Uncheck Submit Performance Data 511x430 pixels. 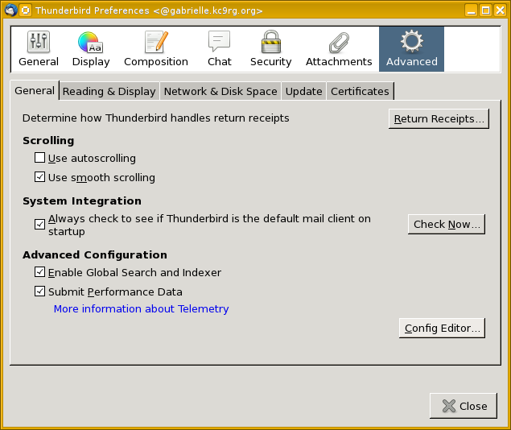click(39, 291)
